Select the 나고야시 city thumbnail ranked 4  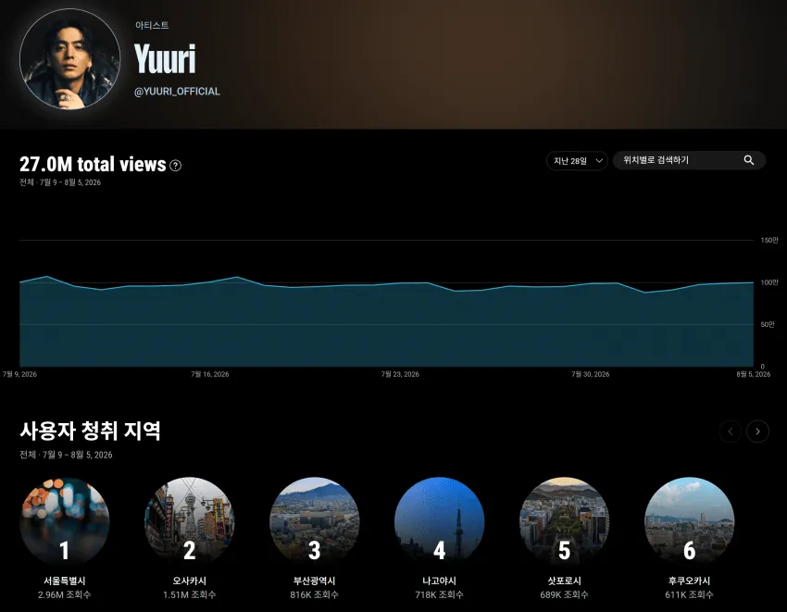439,521
